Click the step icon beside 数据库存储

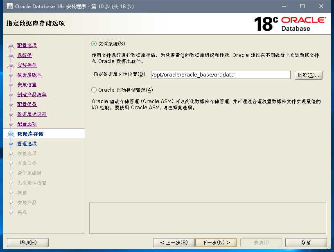(x=11, y=134)
